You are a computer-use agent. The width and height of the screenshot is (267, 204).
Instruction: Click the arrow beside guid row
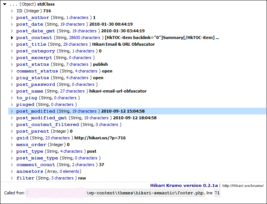[x=12, y=138]
